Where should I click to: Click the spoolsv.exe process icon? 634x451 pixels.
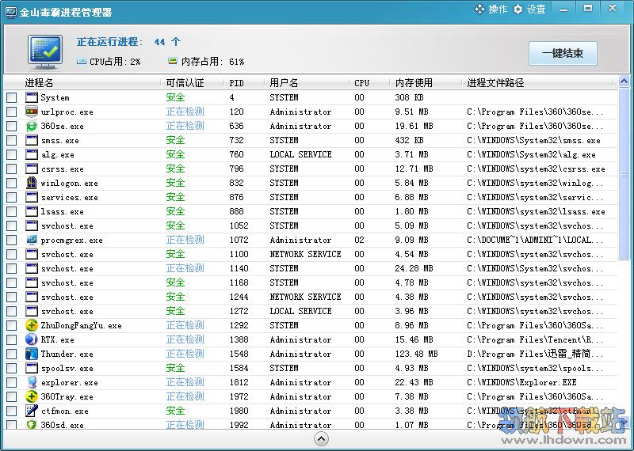click(31, 368)
